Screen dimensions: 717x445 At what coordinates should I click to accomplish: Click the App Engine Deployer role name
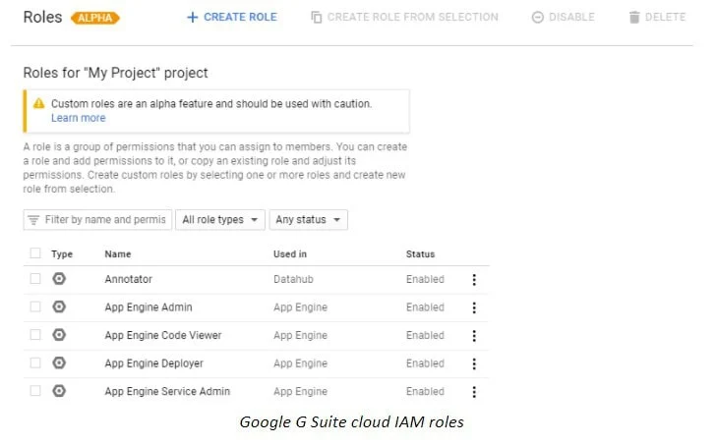[153, 363]
